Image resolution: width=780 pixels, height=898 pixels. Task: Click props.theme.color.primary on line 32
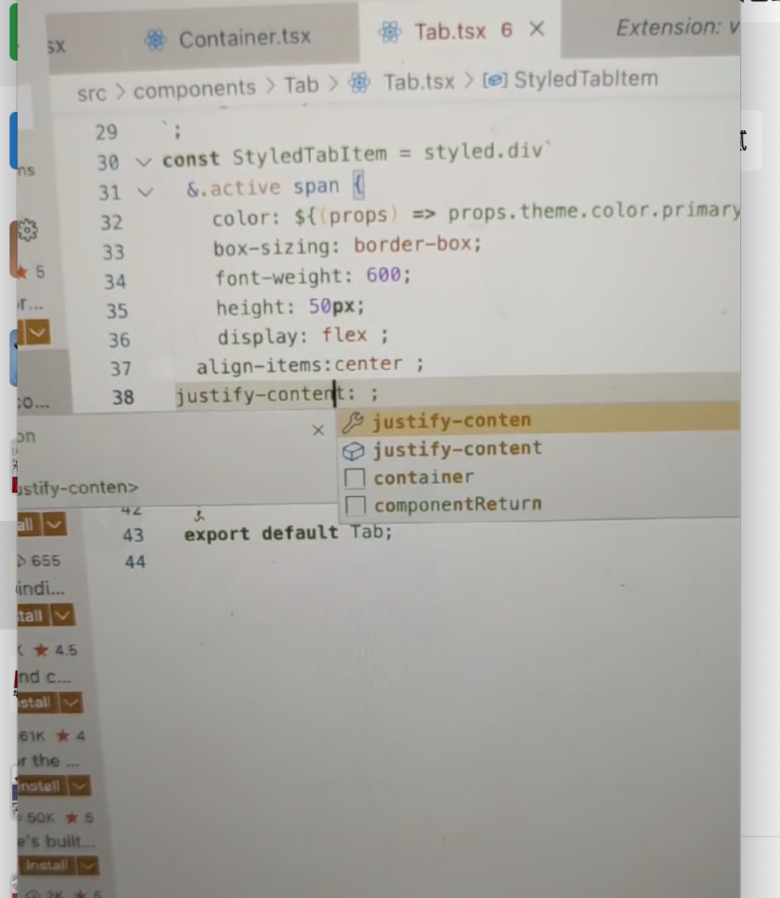594,211
